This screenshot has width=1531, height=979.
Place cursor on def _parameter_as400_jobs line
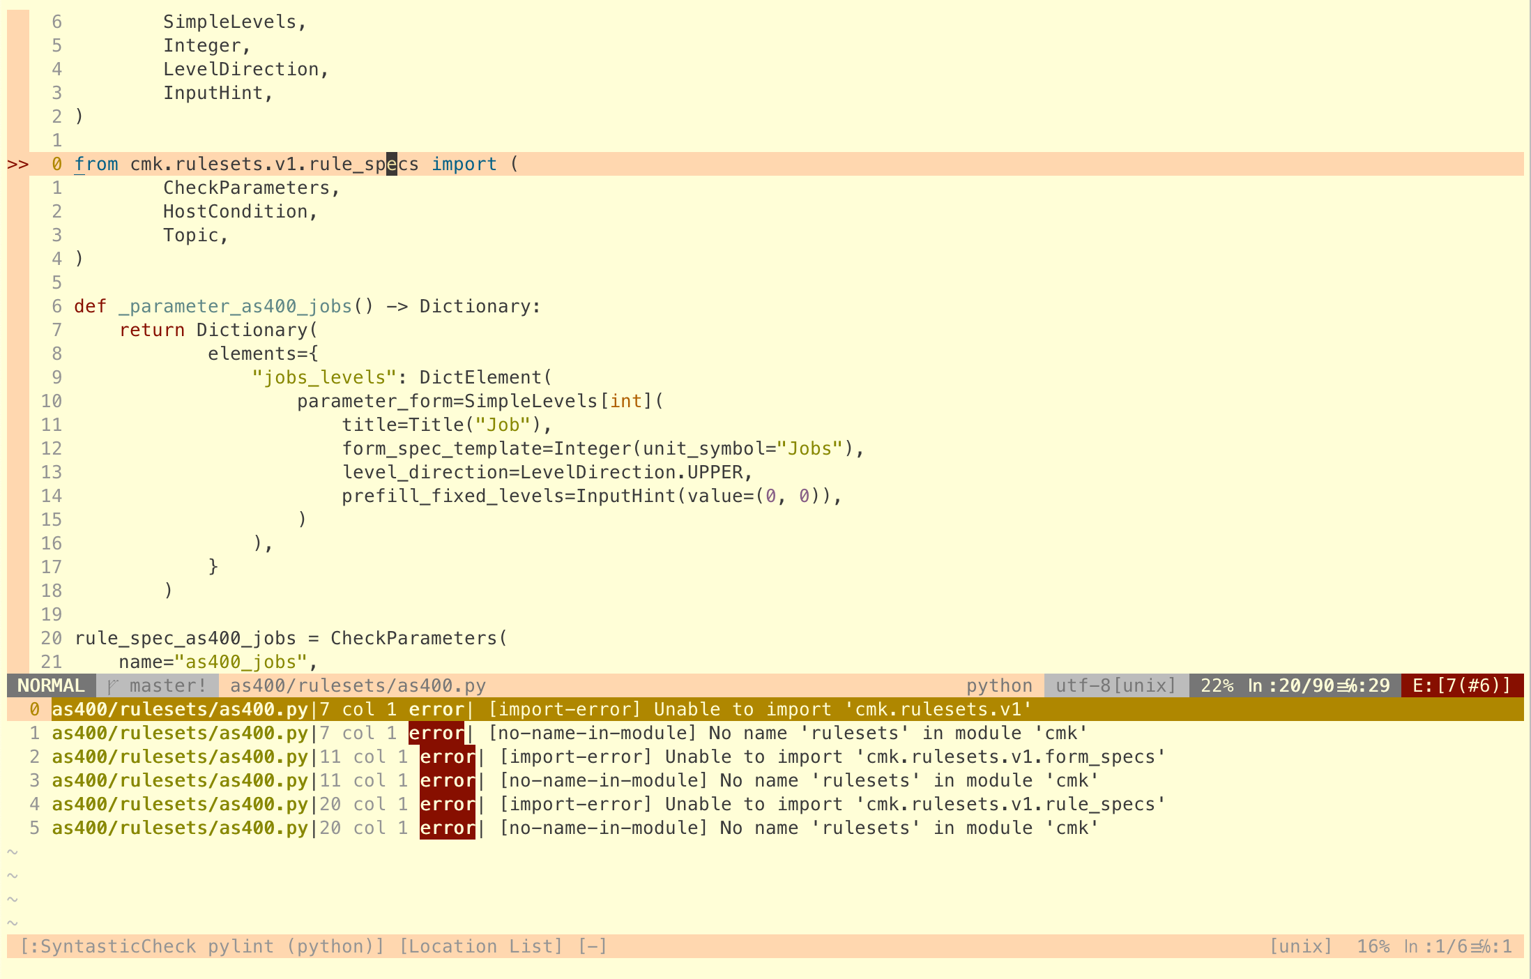coord(307,307)
